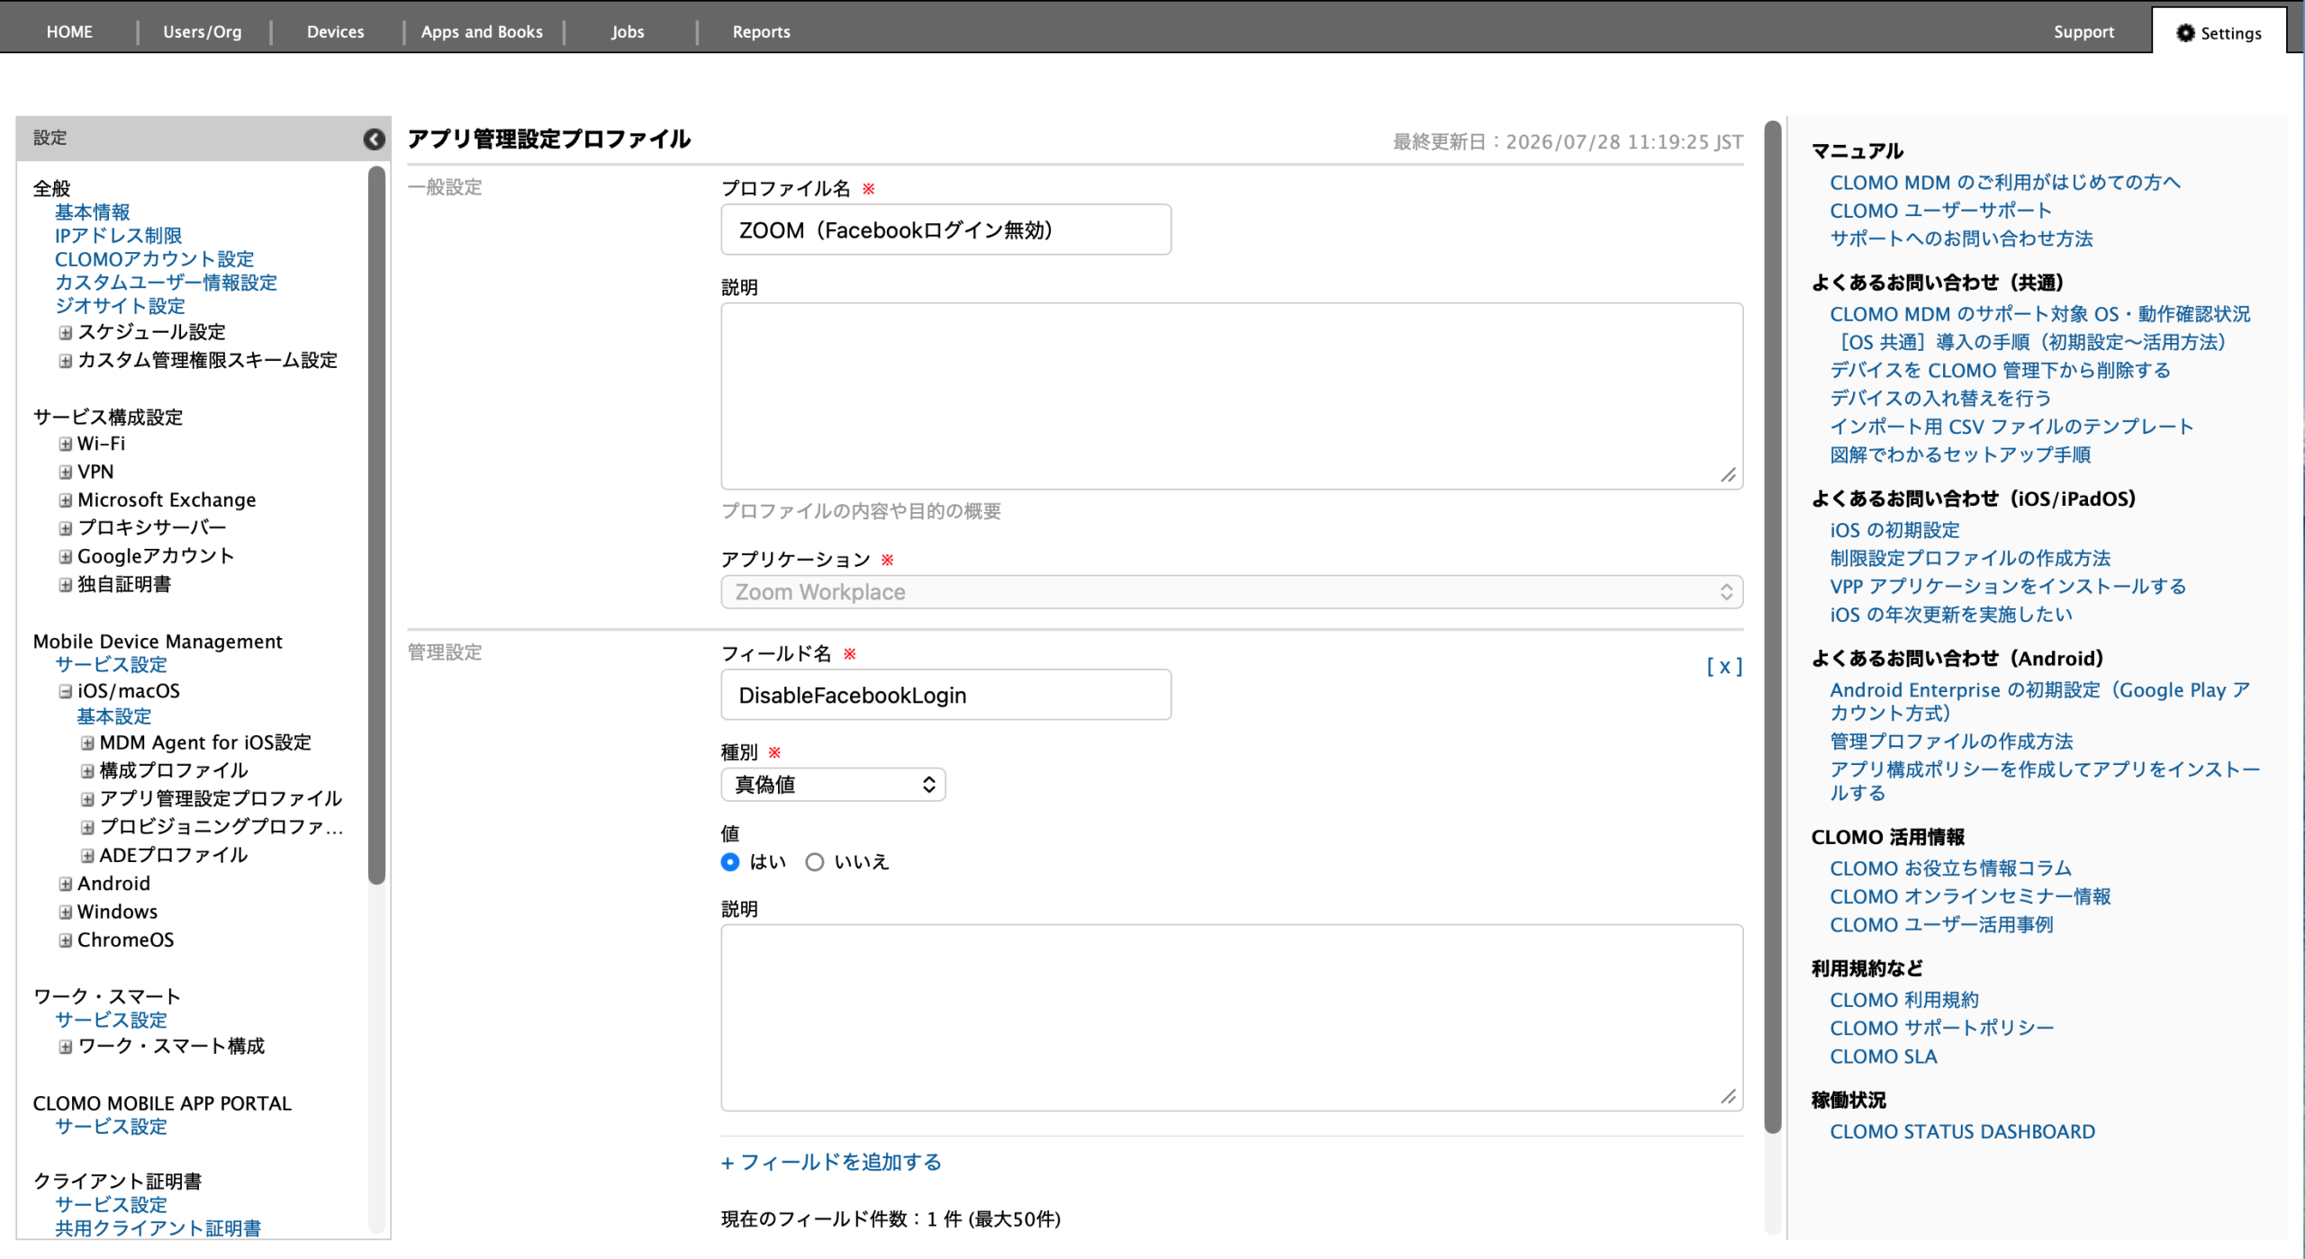Open the Reports tab
2305x1259 pixels.
(762, 31)
